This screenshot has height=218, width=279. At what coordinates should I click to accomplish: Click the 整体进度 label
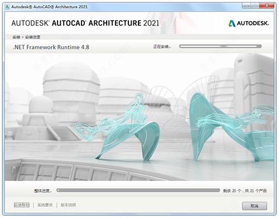(43, 191)
